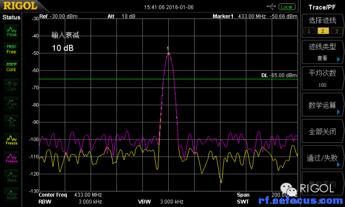Select trace 2 in trace selector
Image resolution: width=345 pixels, height=207 pixels.
[323, 31]
